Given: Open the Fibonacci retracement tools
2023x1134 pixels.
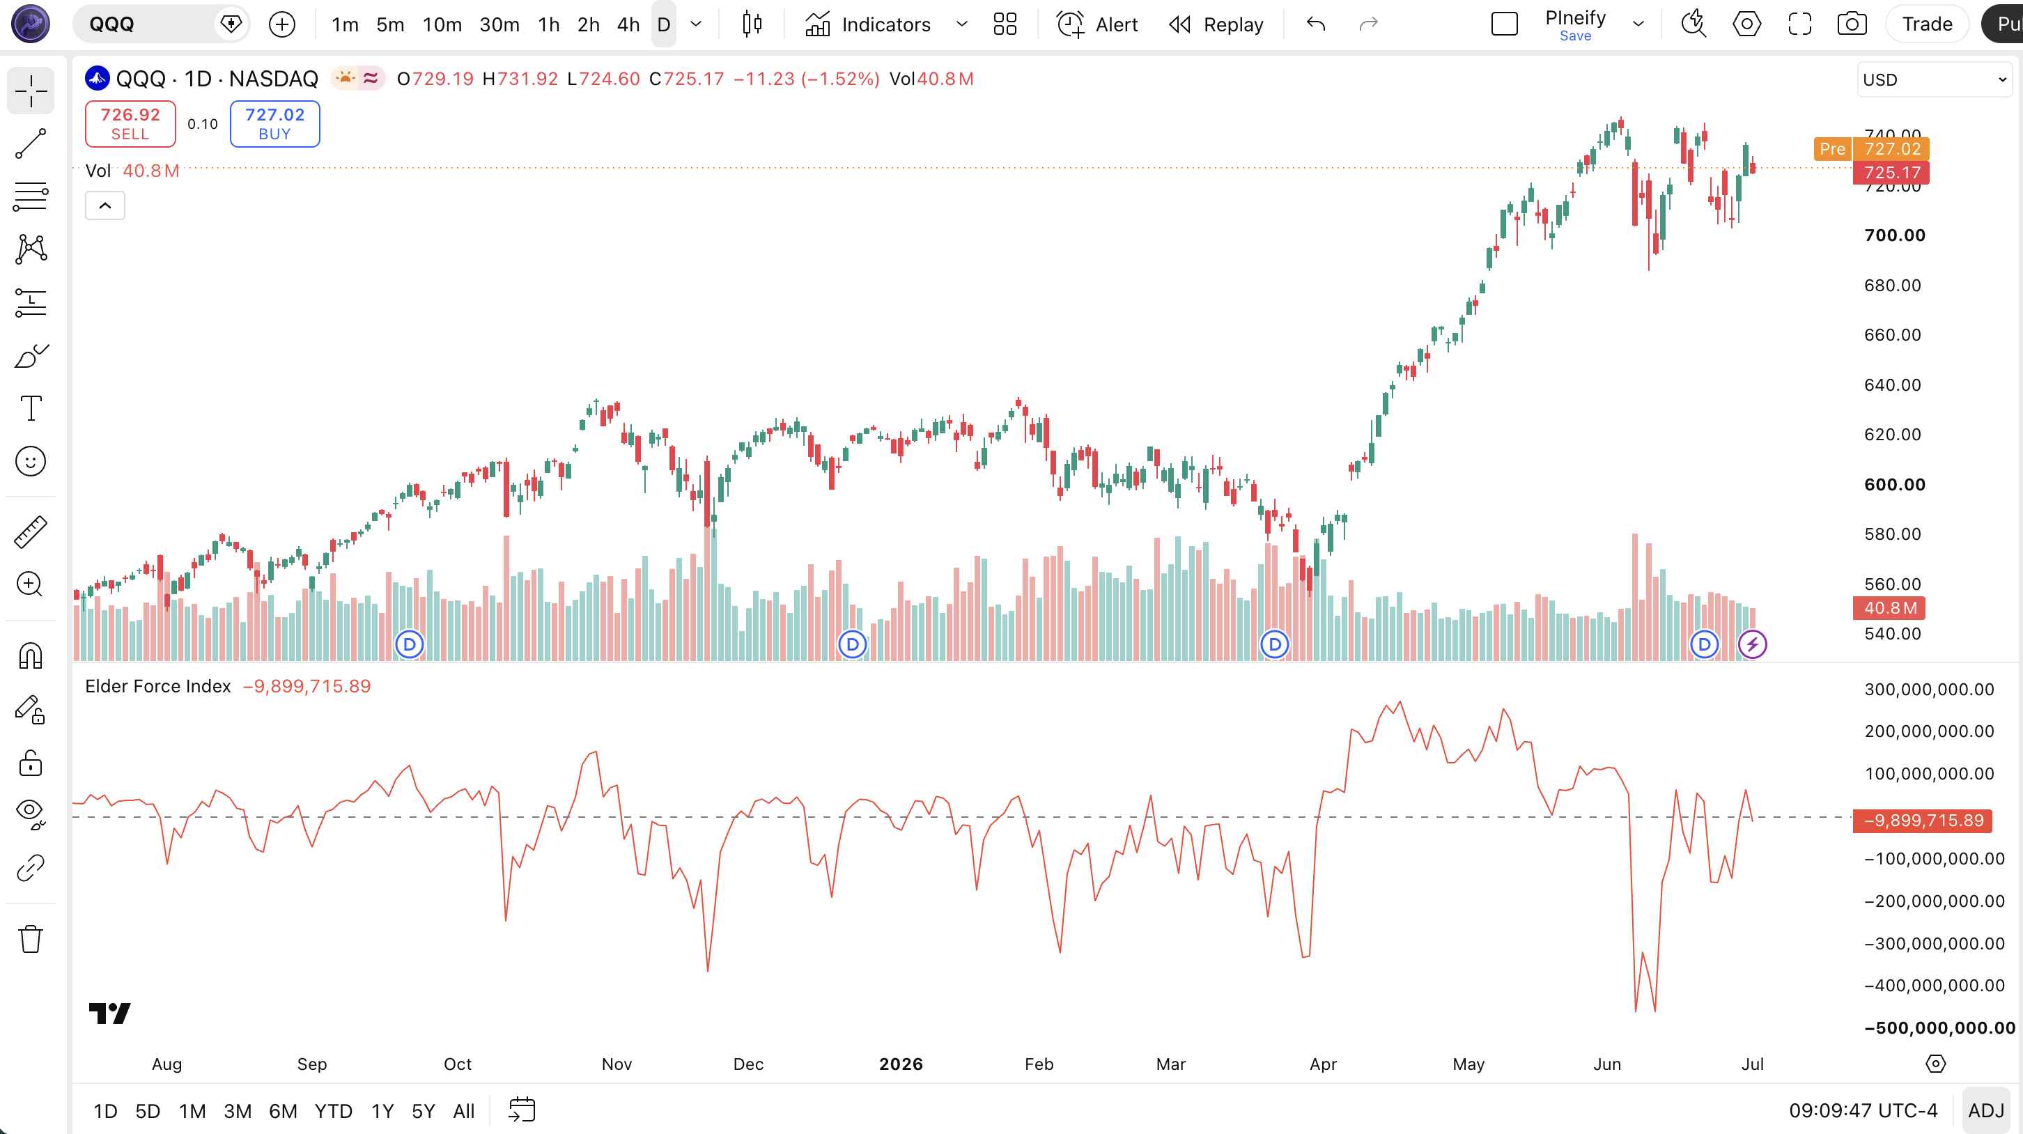Looking at the screenshot, I should coord(31,196).
